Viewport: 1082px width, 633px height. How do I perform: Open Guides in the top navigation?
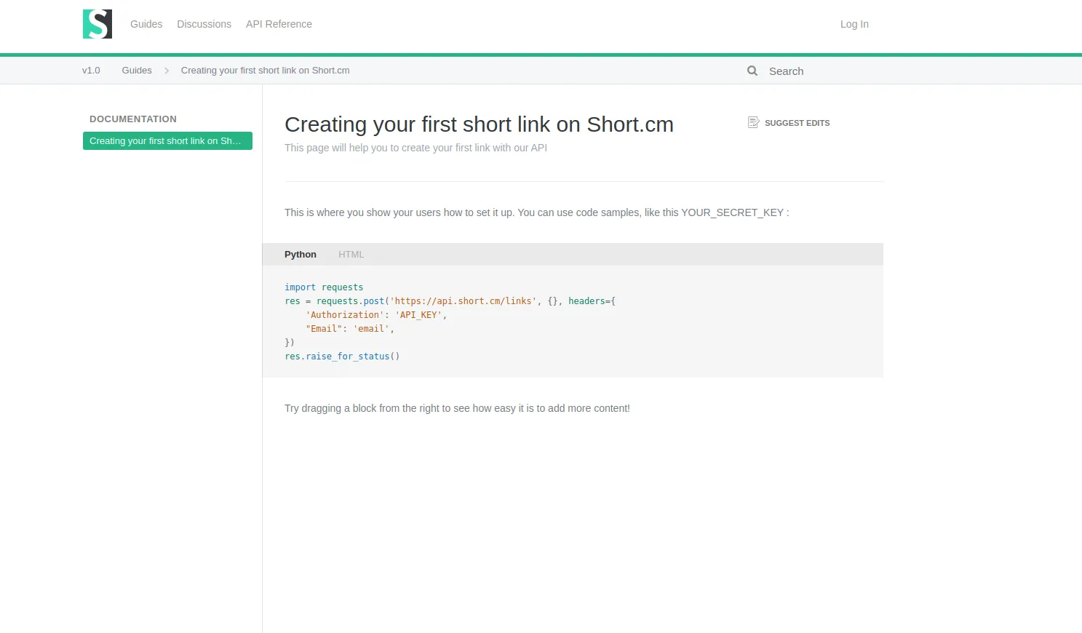point(146,24)
